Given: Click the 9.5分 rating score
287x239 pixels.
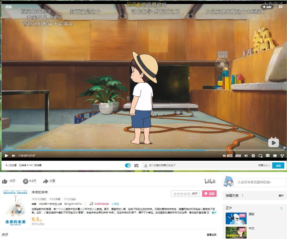Looking at the screenshot, I should (x=37, y=219).
